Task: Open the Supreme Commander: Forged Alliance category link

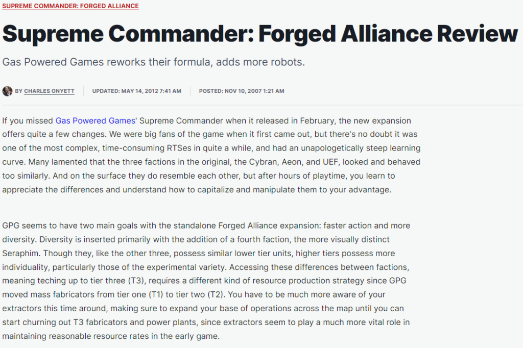Action: (70, 6)
